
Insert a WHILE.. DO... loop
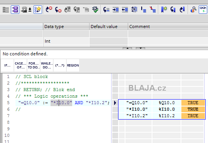tap(47, 65)
